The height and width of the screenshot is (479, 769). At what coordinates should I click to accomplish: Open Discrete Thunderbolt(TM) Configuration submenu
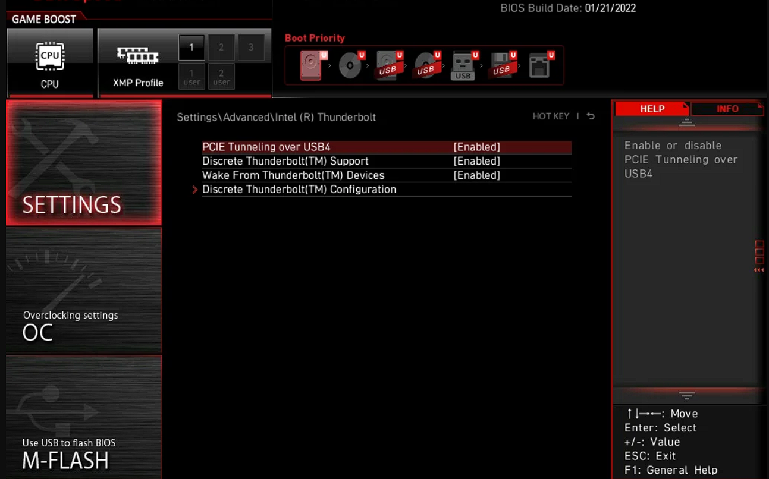click(299, 189)
